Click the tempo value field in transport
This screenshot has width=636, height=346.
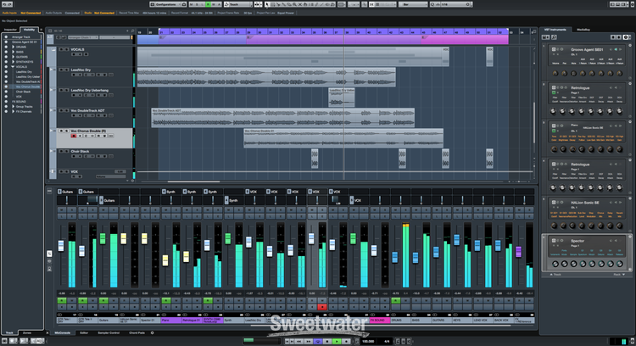368,342
